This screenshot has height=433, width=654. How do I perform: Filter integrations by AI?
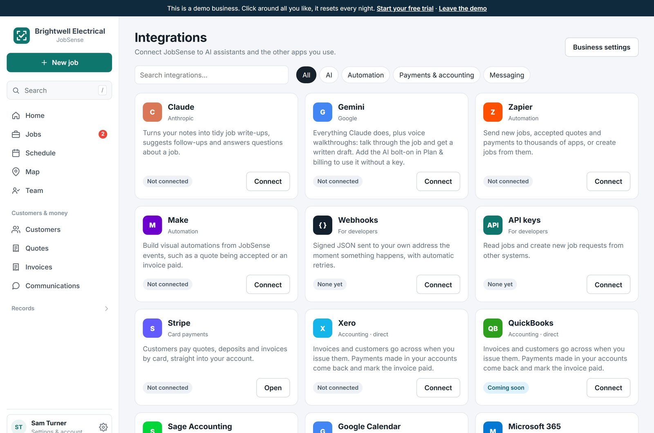(x=329, y=75)
